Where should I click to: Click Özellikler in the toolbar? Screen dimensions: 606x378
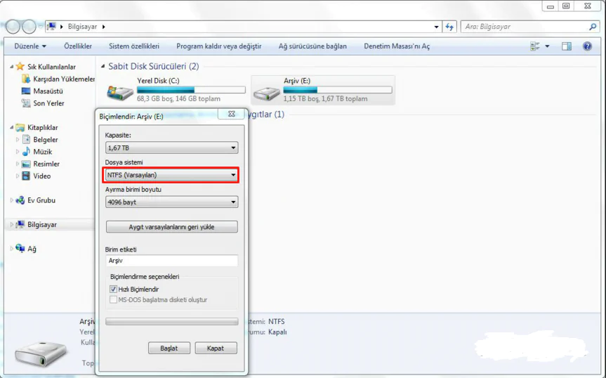78,46
